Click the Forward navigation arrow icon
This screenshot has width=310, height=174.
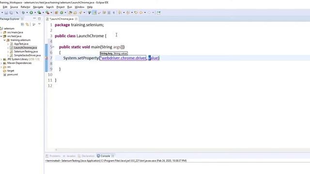[x=149, y=13]
